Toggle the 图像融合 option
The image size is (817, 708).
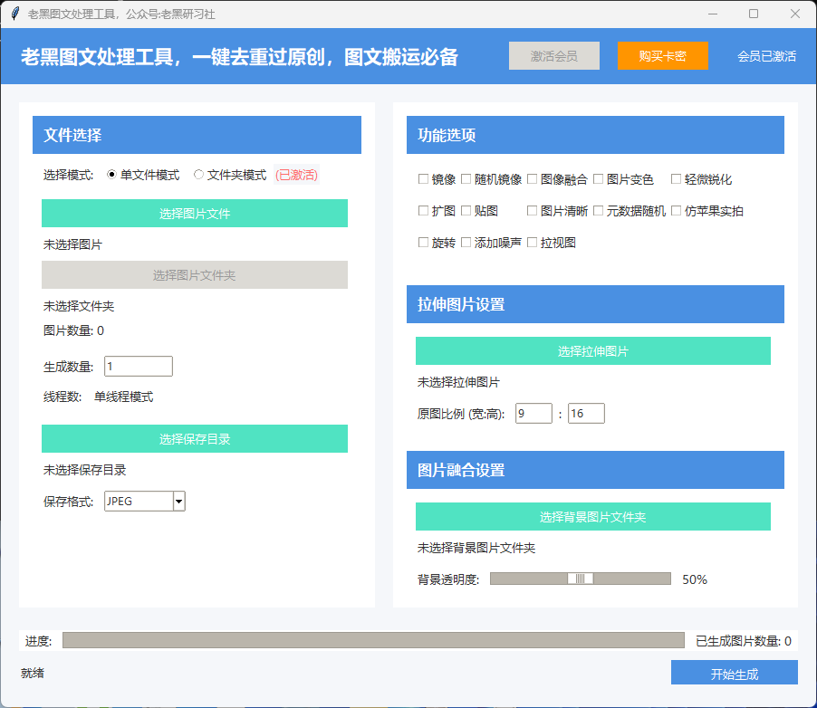[533, 179]
